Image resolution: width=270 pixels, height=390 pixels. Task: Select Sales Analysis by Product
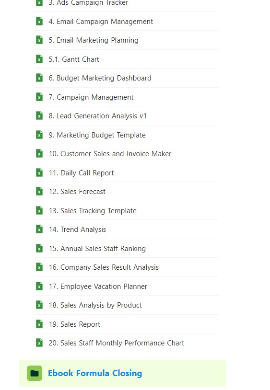pos(95,305)
